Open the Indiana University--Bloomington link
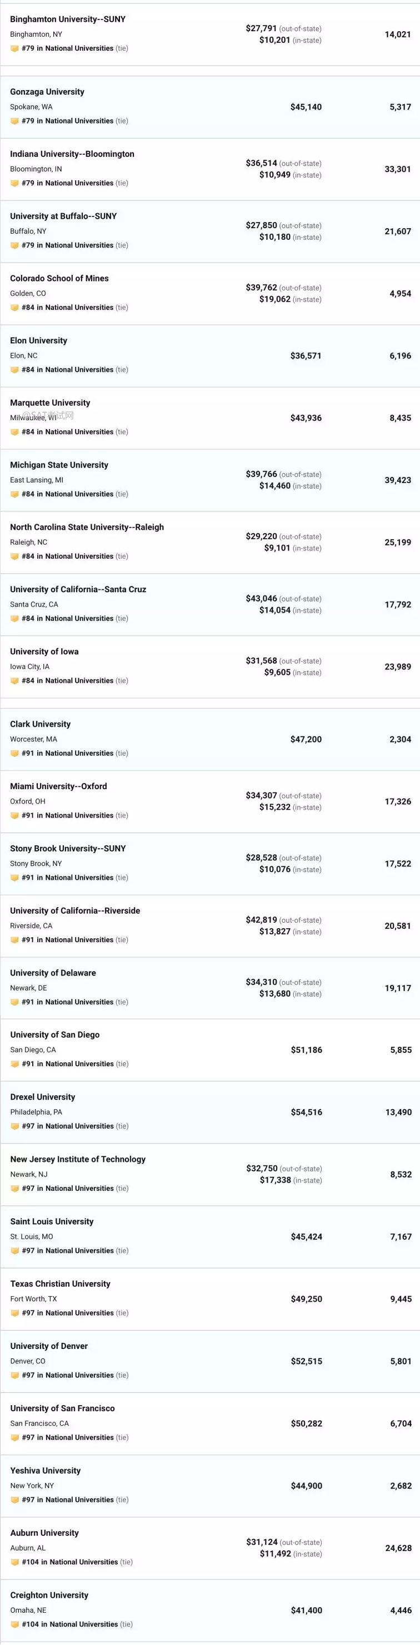The image size is (420, 1645). 72,154
